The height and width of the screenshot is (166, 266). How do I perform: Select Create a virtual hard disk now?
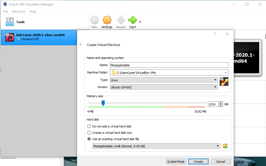110,133
